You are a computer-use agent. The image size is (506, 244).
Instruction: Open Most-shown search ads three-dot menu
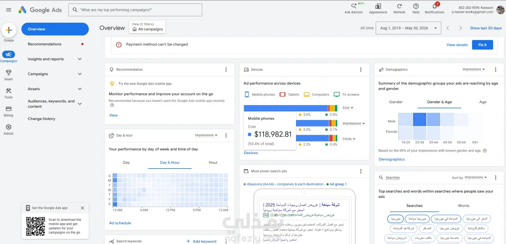[x=361, y=171]
